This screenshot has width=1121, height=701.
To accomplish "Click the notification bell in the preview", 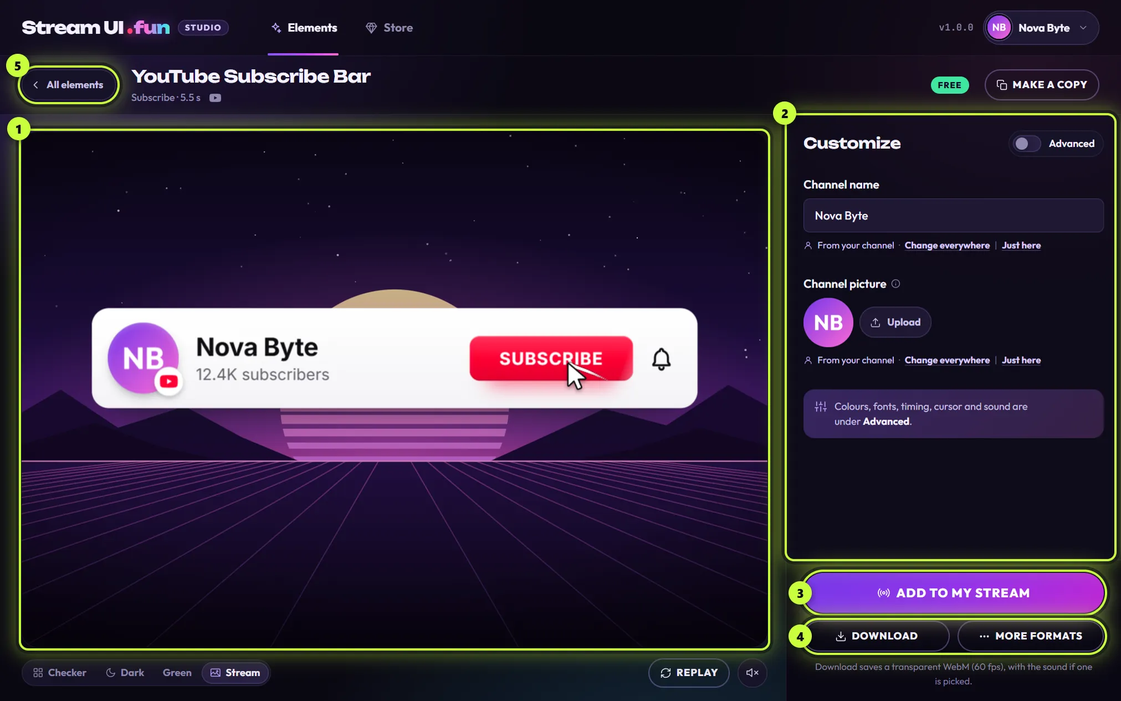I will 661,359.
